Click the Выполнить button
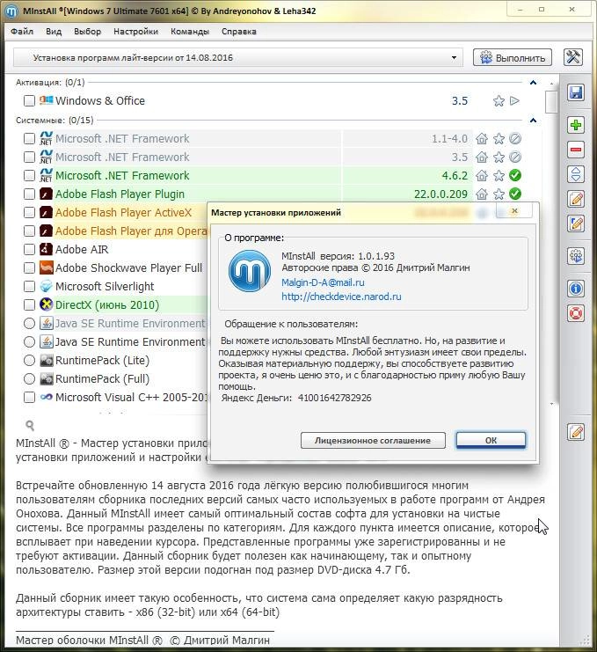This screenshot has width=597, height=652. coord(513,57)
